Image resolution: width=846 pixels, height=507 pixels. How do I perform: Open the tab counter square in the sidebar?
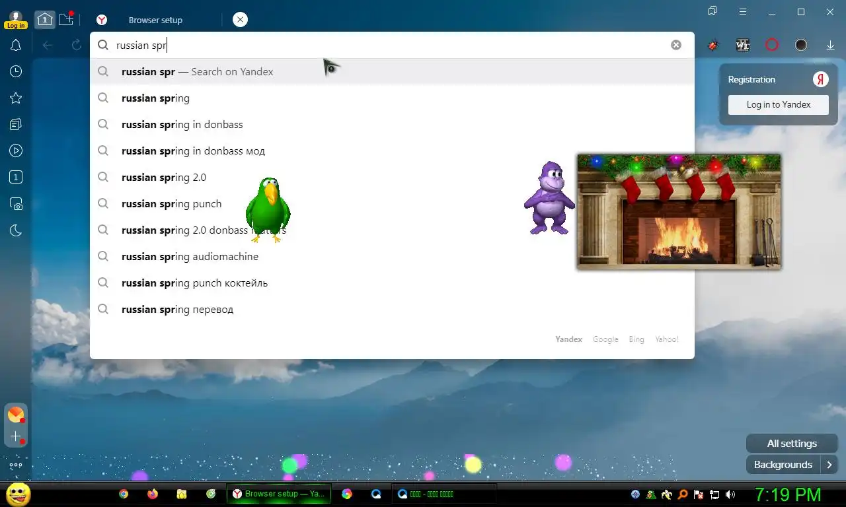16,177
